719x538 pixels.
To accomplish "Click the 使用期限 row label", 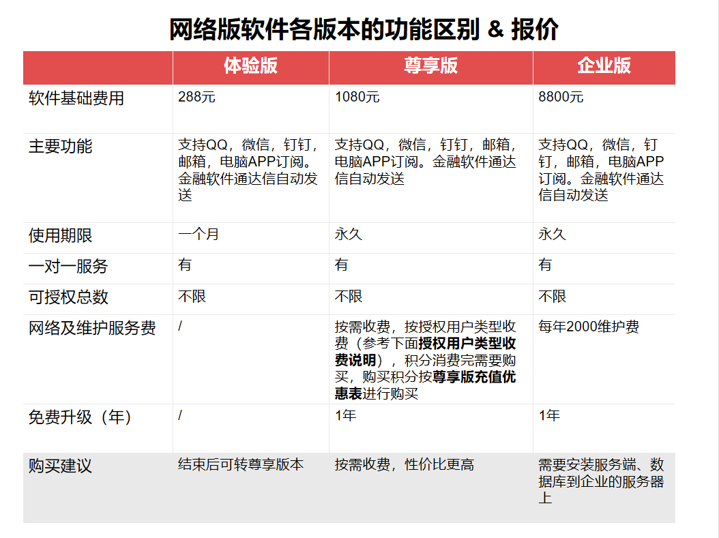I will point(60,236).
